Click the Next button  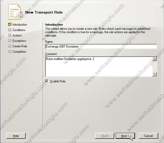click(125, 136)
